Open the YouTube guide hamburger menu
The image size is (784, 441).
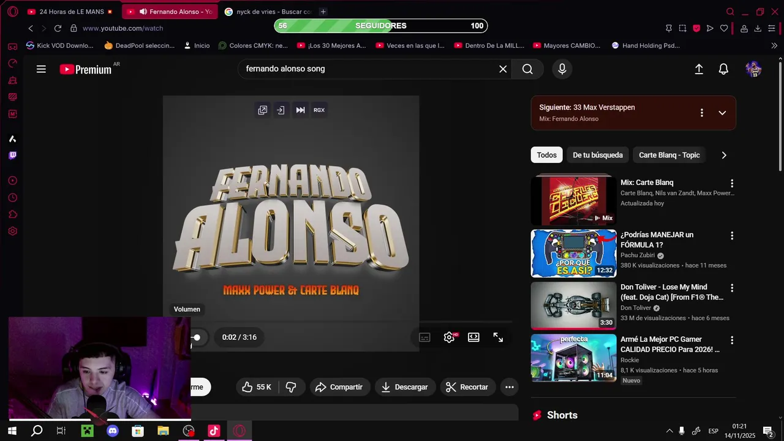(x=41, y=69)
